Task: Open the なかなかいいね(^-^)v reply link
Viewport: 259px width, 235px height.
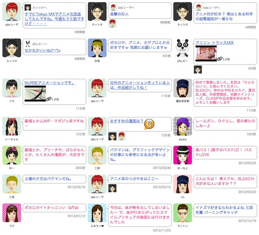Action: click(x=42, y=50)
